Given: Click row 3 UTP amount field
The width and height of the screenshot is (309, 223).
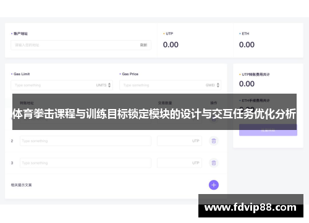Looking at the screenshot, I should (x=179, y=163).
